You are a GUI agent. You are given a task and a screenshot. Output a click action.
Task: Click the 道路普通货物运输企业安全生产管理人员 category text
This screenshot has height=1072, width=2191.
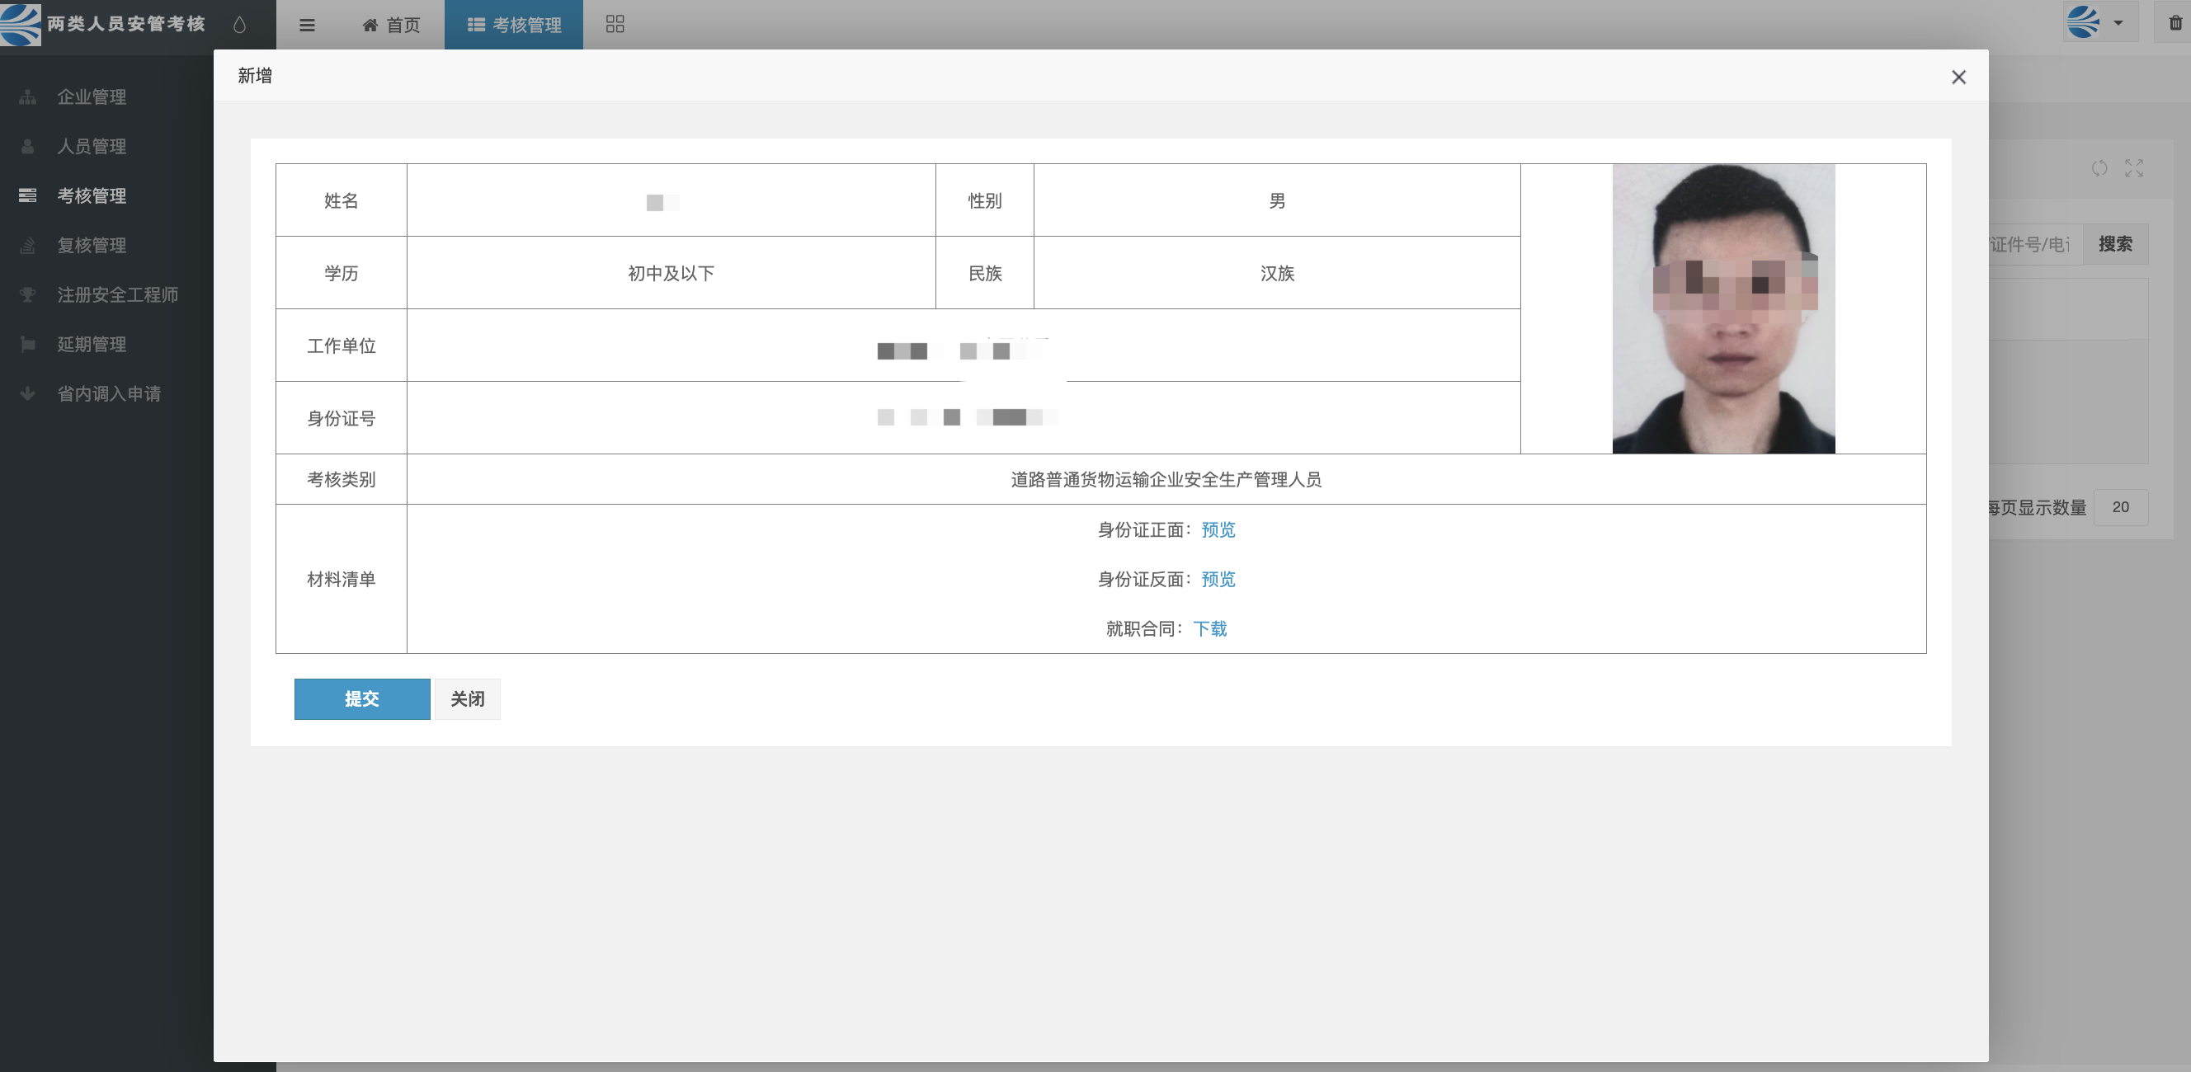pyautogui.click(x=1166, y=479)
